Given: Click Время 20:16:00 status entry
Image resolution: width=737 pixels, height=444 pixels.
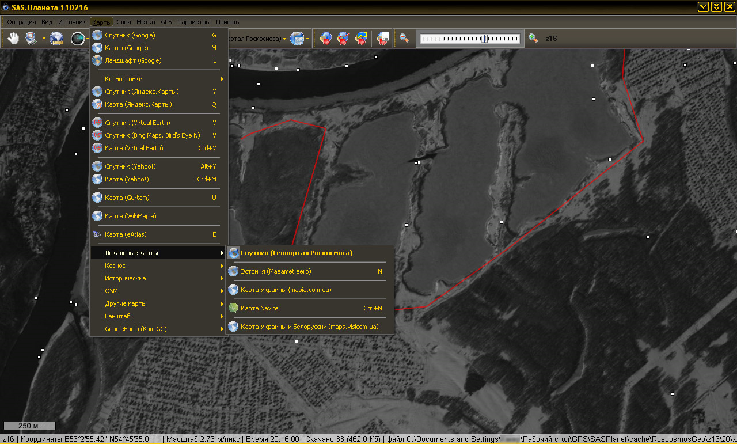Looking at the screenshot, I should click(x=272, y=439).
